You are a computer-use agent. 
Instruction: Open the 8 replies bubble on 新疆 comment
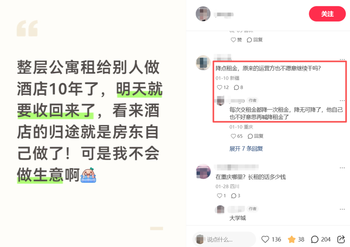tap(236, 87)
